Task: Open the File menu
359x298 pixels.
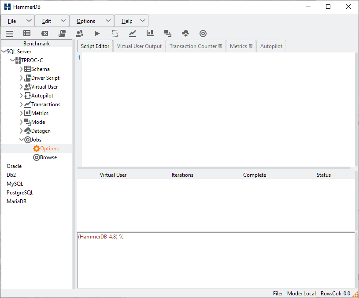Action: click(x=18, y=21)
